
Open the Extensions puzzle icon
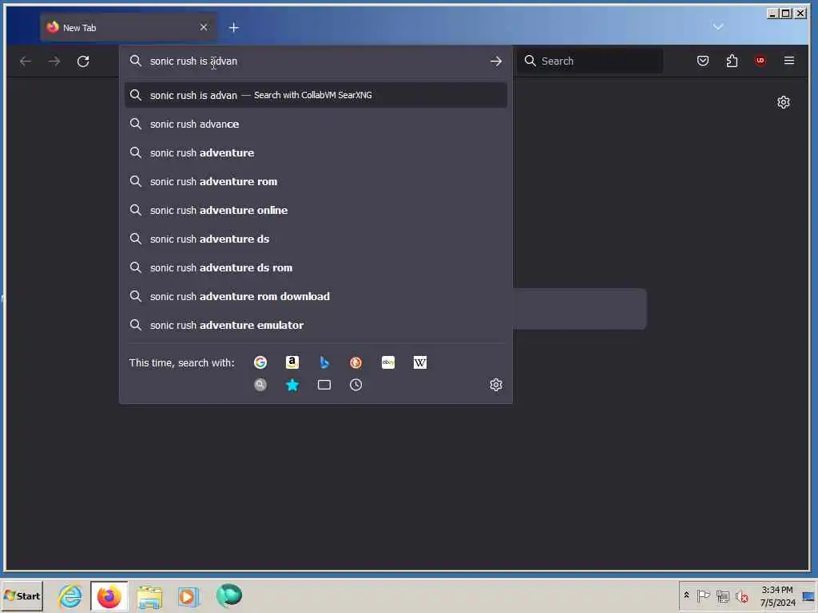point(732,61)
